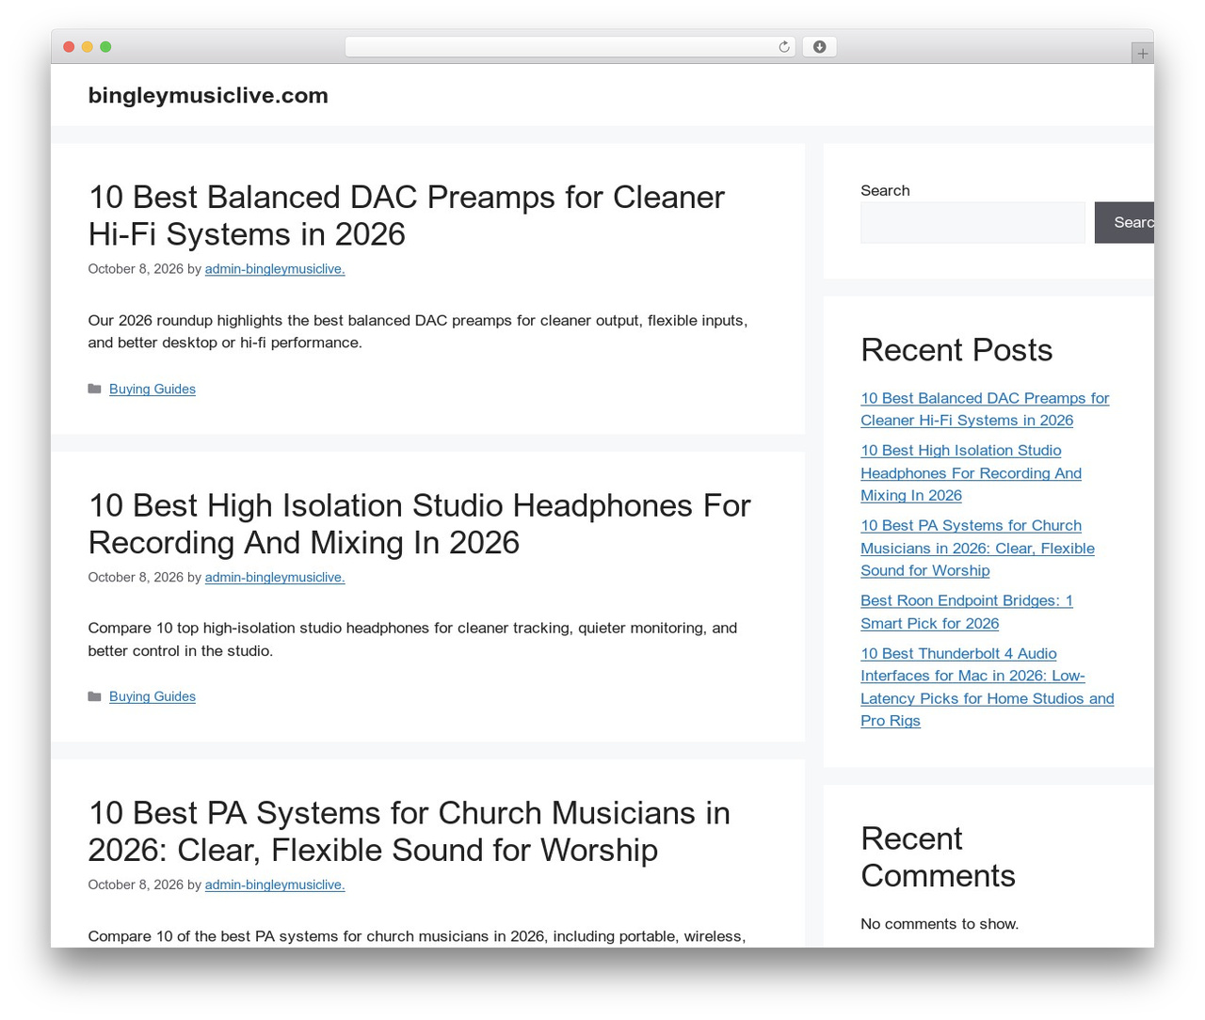The height and width of the screenshot is (1020, 1205).
Task: Open the PA Systems for Church Musicians article title
Action: (x=409, y=831)
